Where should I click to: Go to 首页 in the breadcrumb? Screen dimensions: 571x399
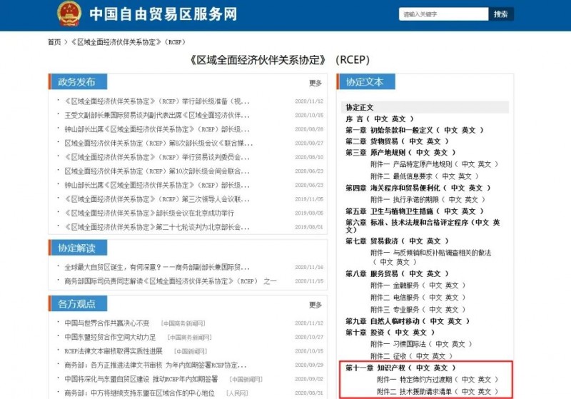click(54, 42)
